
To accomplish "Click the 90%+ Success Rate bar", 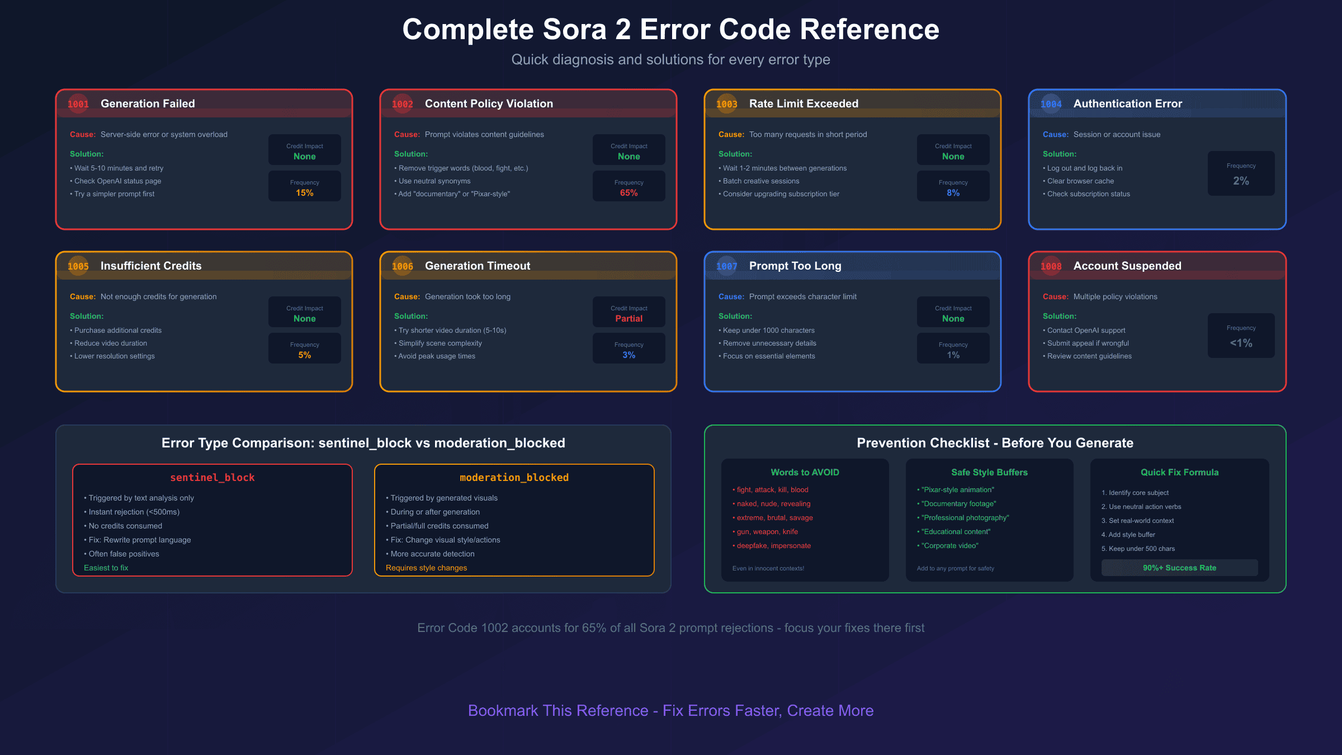I will click(1179, 568).
